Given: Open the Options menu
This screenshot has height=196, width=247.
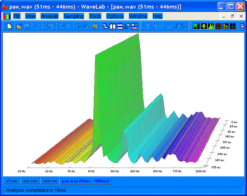Looking at the screenshot, I should click(115, 16).
